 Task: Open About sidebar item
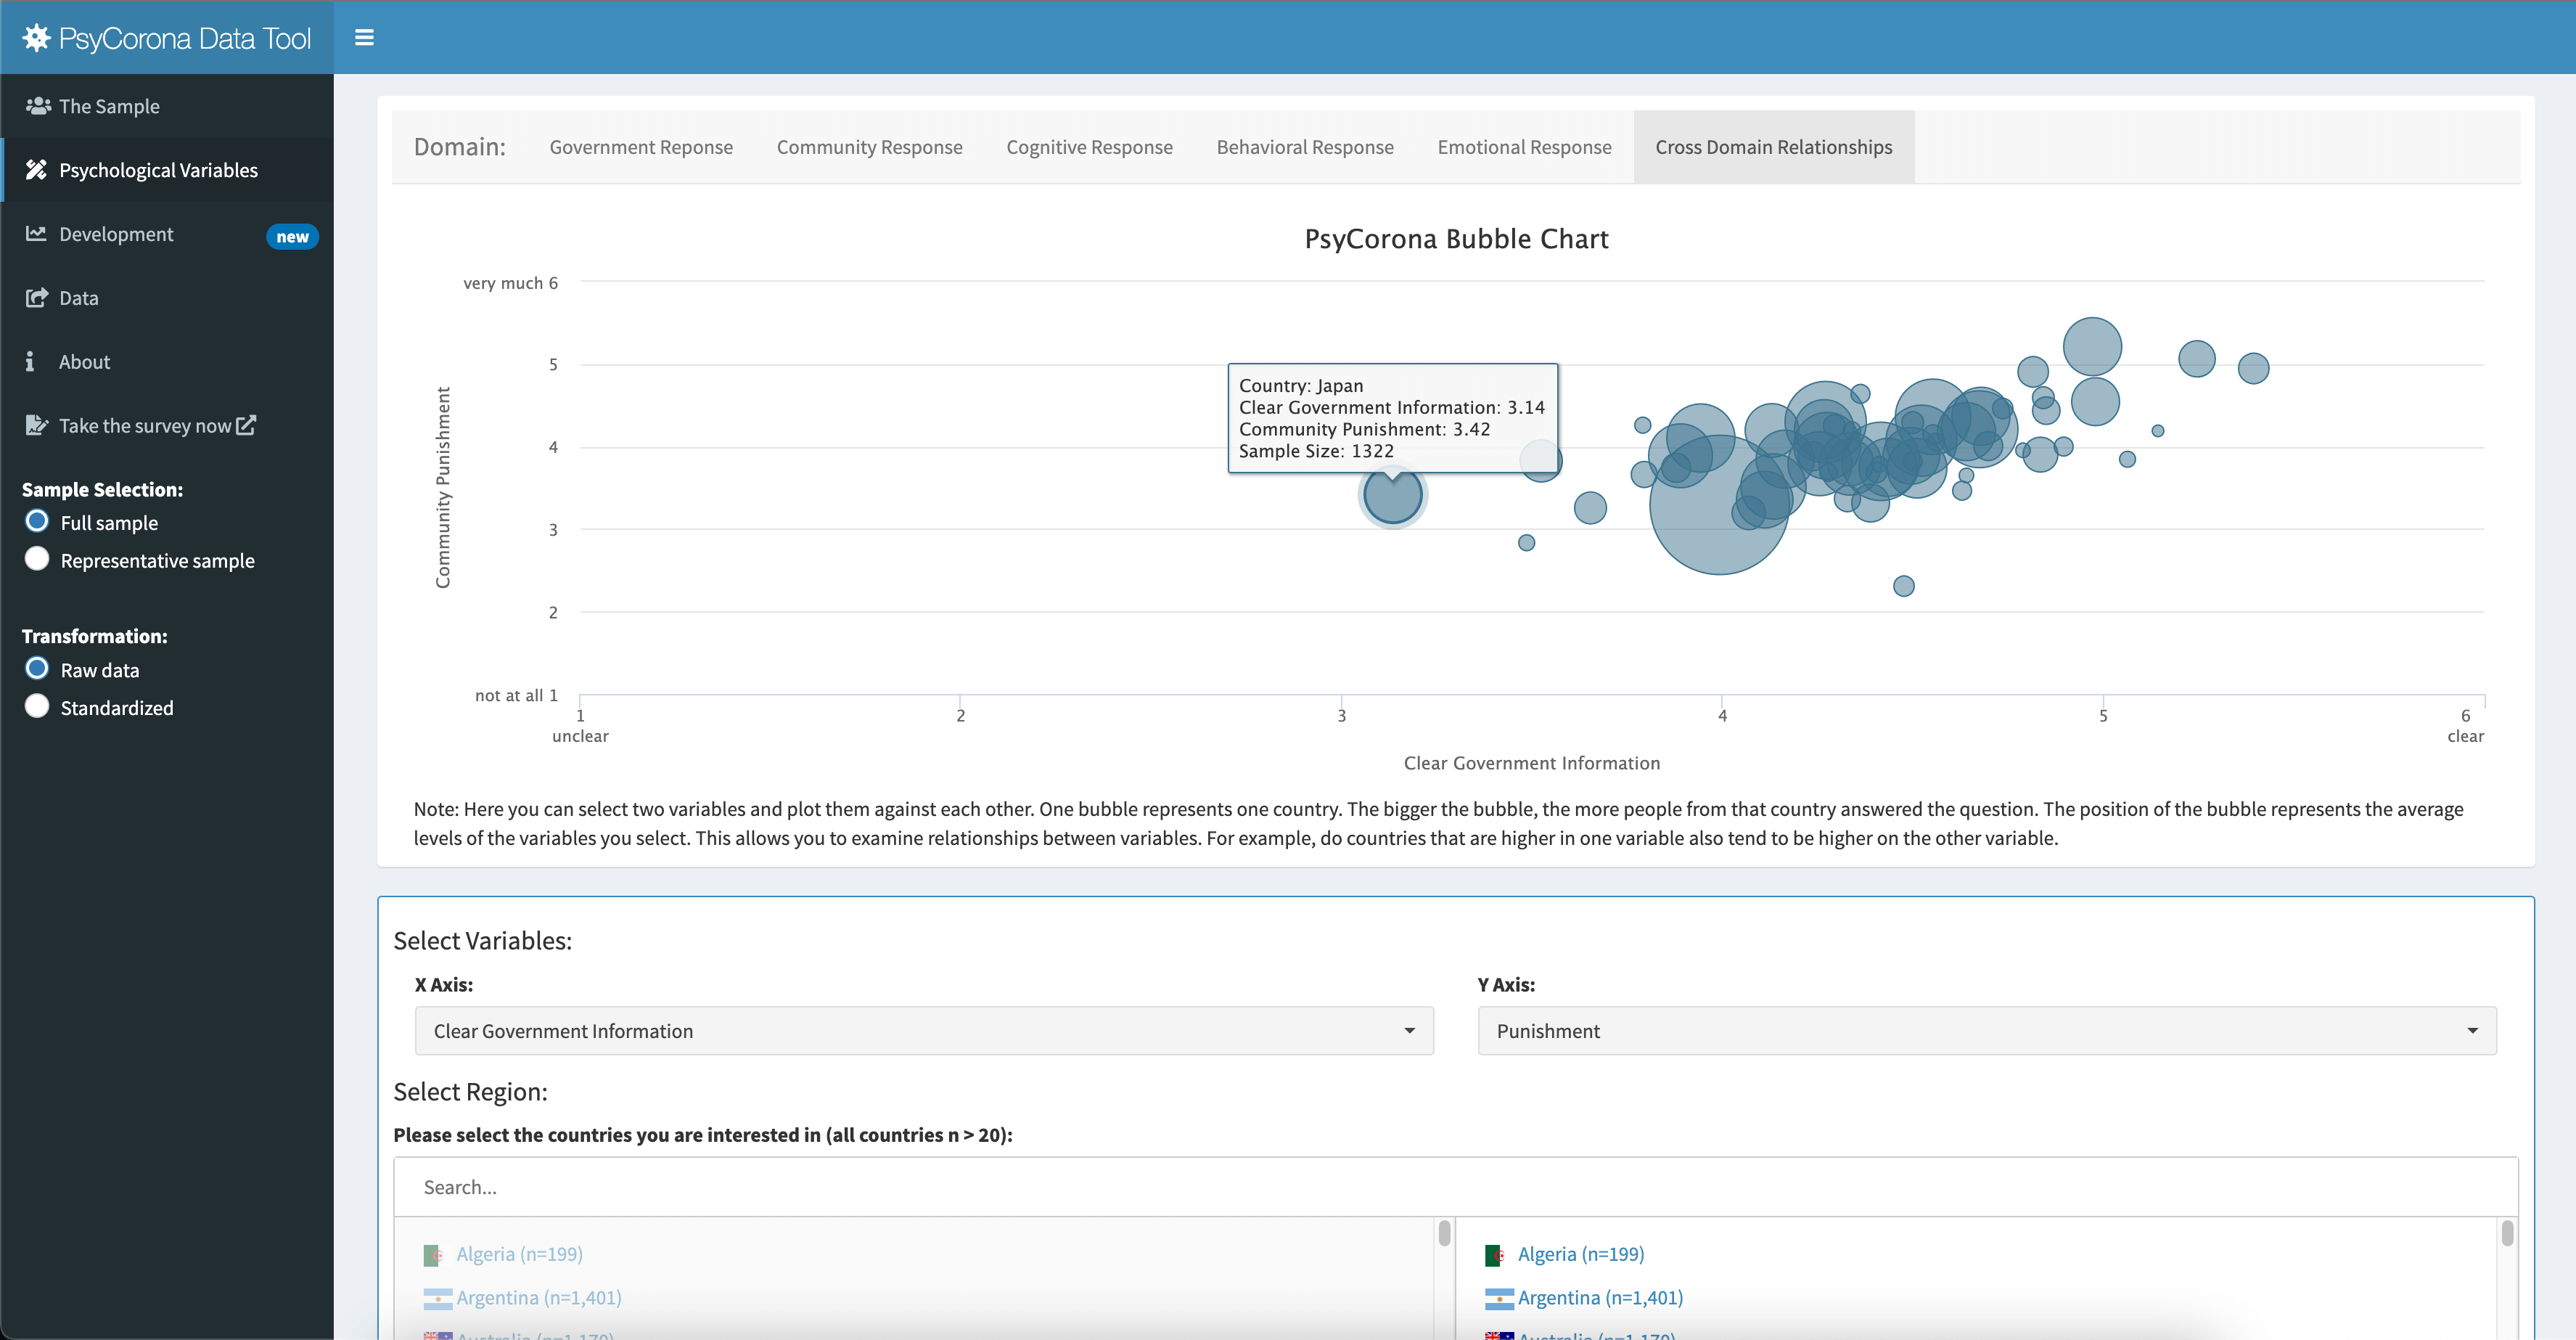[167, 361]
